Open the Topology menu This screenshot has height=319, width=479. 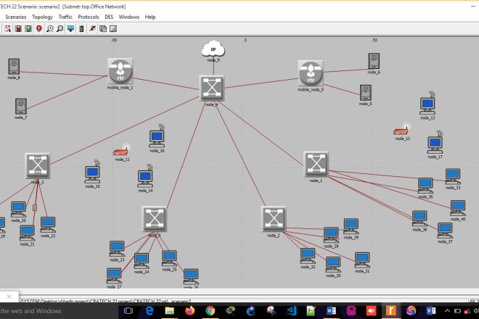[43, 17]
